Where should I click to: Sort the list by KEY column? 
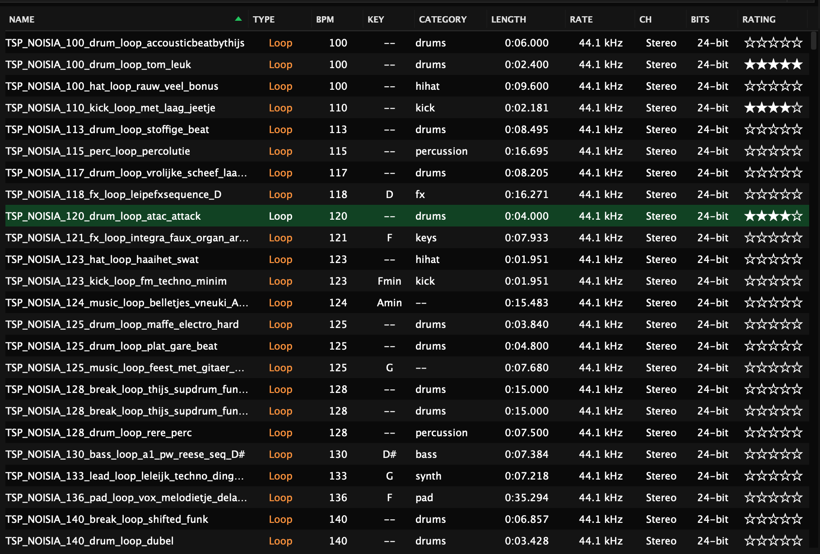tap(375, 19)
